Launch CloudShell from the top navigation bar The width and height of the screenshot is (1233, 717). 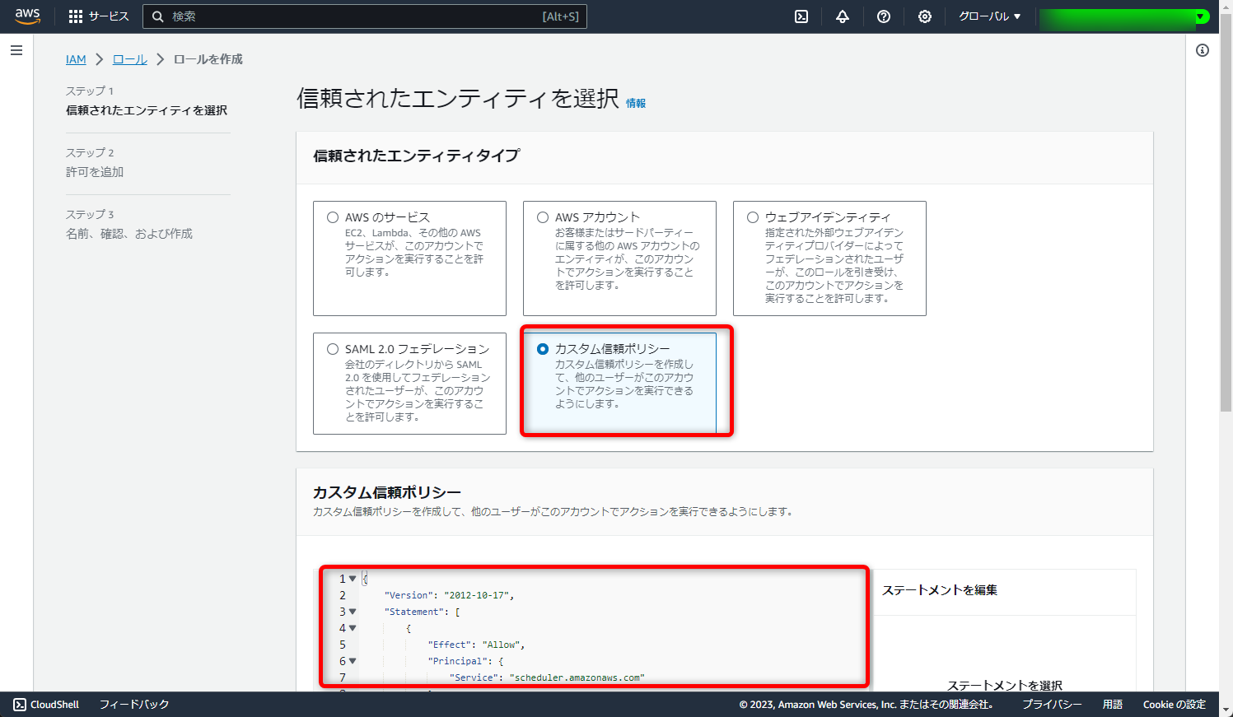pyautogui.click(x=801, y=16)
